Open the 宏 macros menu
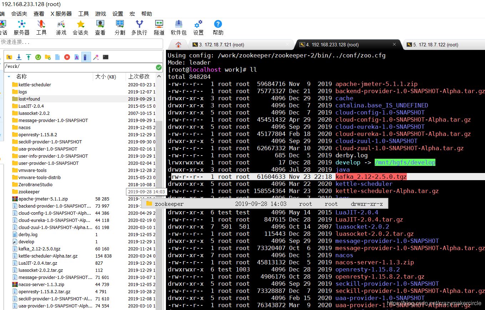The image size is (485, 310). coord(132,14)
